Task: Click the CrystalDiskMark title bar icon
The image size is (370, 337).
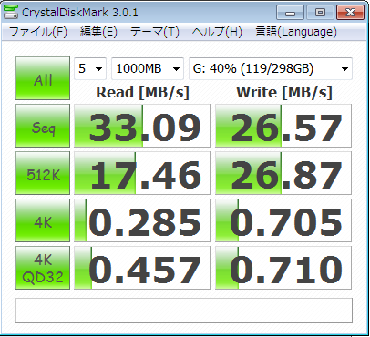Action: click(11, 12)
